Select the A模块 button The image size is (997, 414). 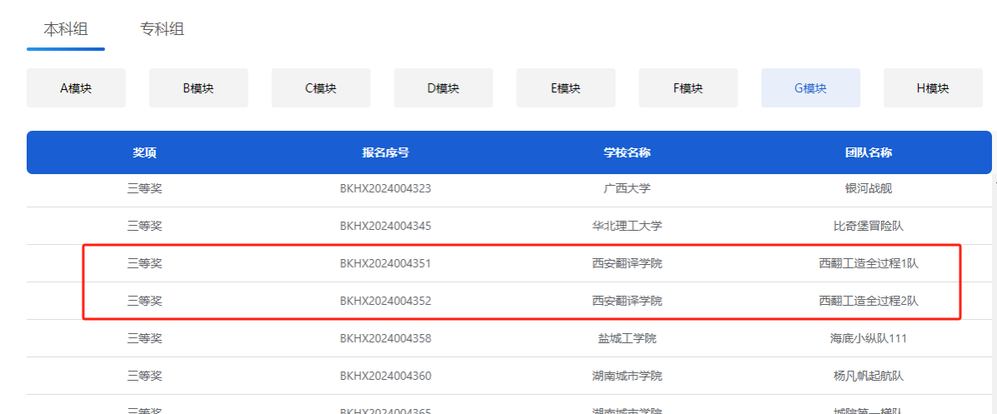pyautogui.click(x=76, y=88)
